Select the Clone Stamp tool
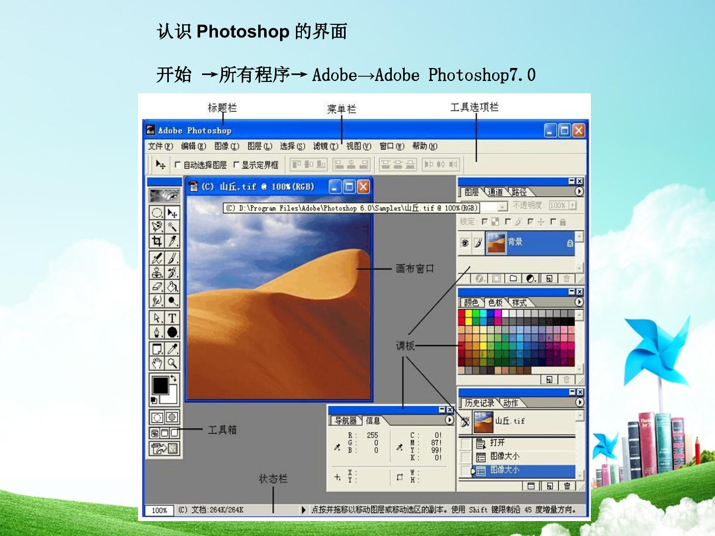Viewport: 715px width, 536px height. 157,272
